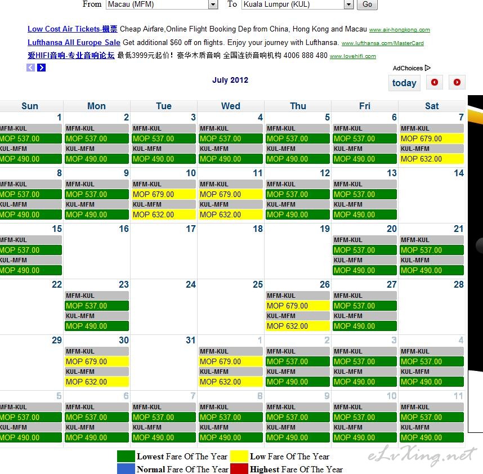Select MFM-KUL MOP 537.00 fare on July 20
Viewport: 483px width, 474px height.
[365, 250]
